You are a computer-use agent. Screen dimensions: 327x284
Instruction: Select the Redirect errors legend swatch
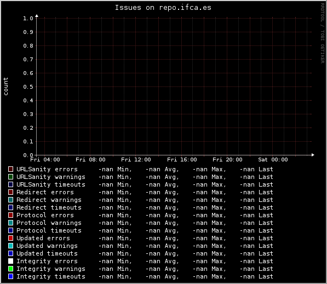coord(10,192)
